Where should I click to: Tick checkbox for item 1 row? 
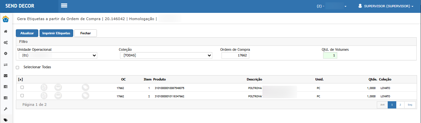(x=22, y=87)
